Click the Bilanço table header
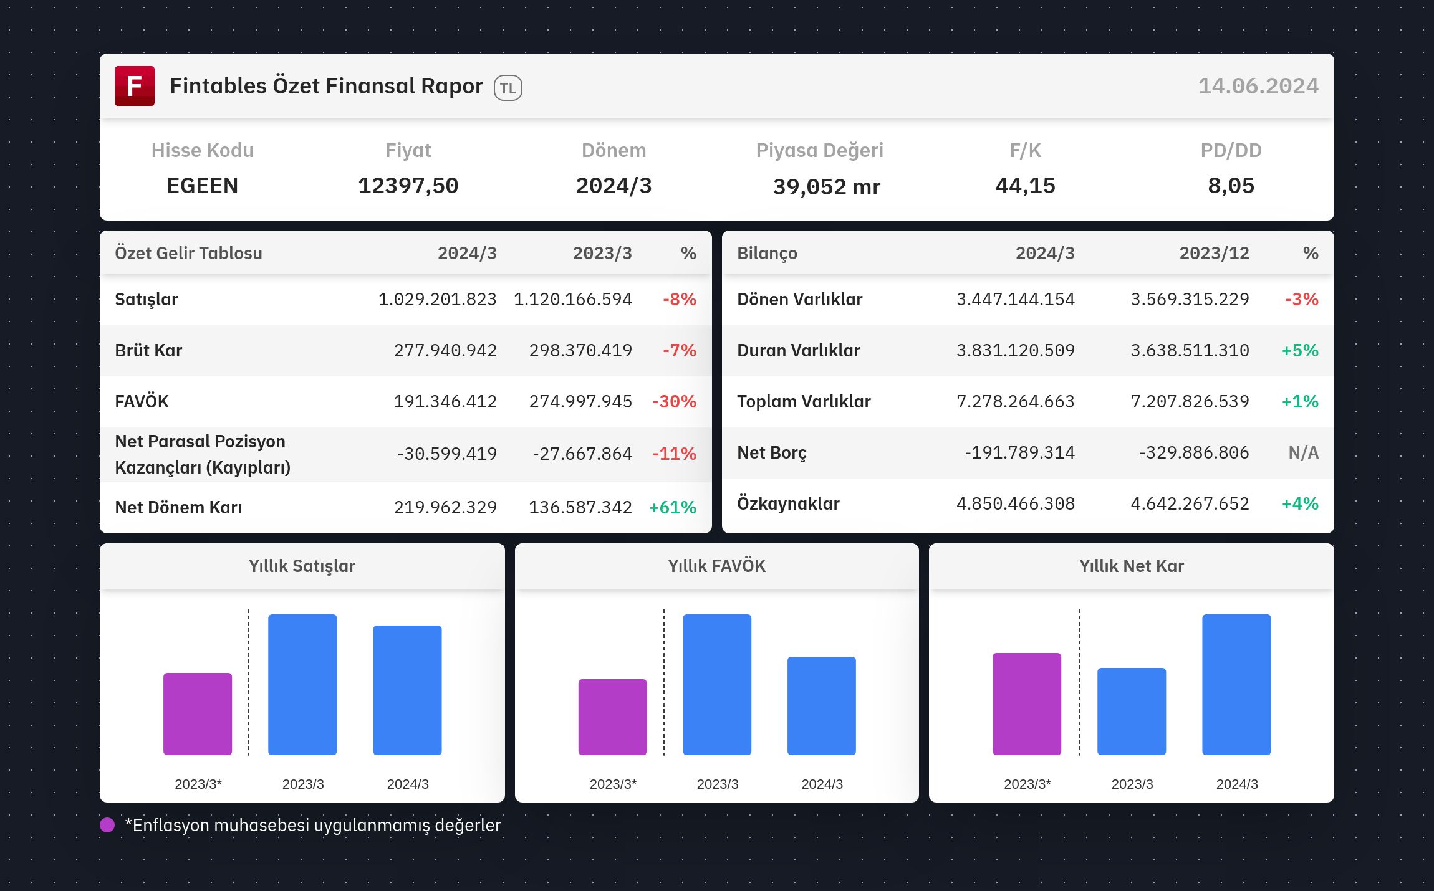This screenshot has height=891, width=1434. [x=768, y=254]
